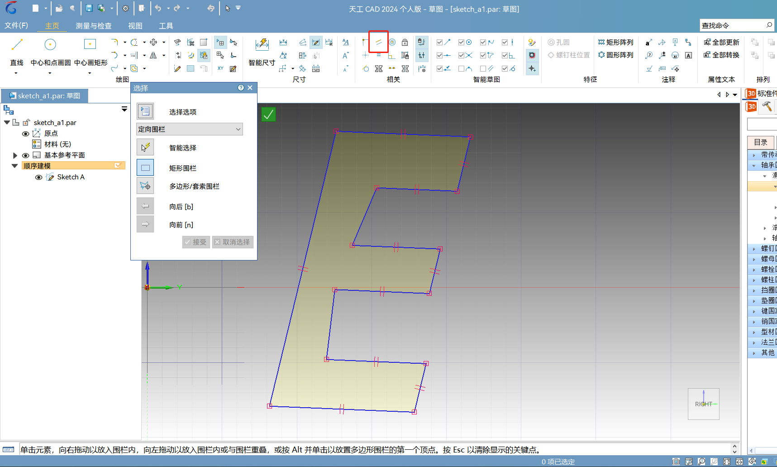Open the PathFinder panel options dropdown arrow
The height and width of the screenshot is (467, 777).
pyautogui.click(x=124, y=109)
